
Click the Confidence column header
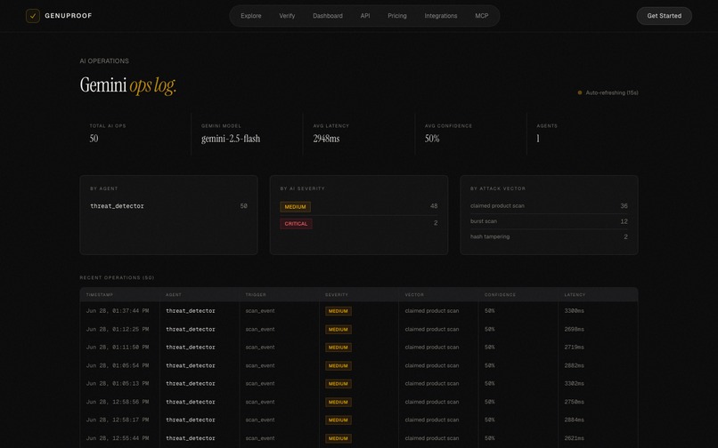(500, 295)
